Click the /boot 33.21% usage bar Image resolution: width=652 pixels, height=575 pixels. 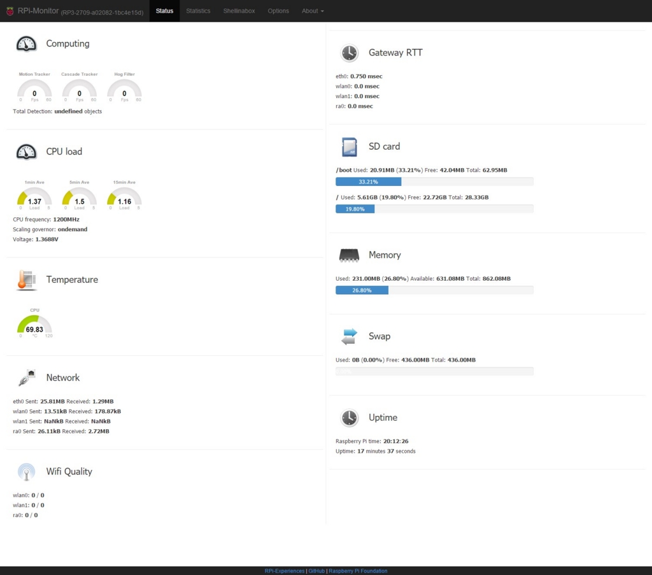[x=434, y=181]
